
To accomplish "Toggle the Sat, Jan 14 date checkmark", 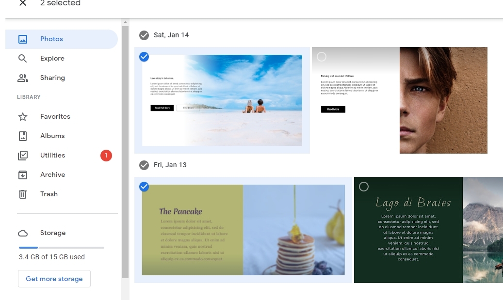I will tap(144, 35).
